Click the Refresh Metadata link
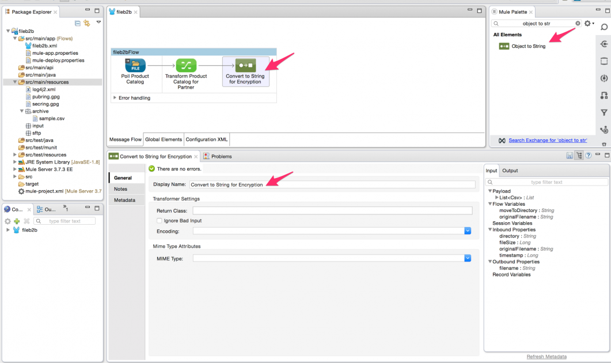 tap(546, 357)
